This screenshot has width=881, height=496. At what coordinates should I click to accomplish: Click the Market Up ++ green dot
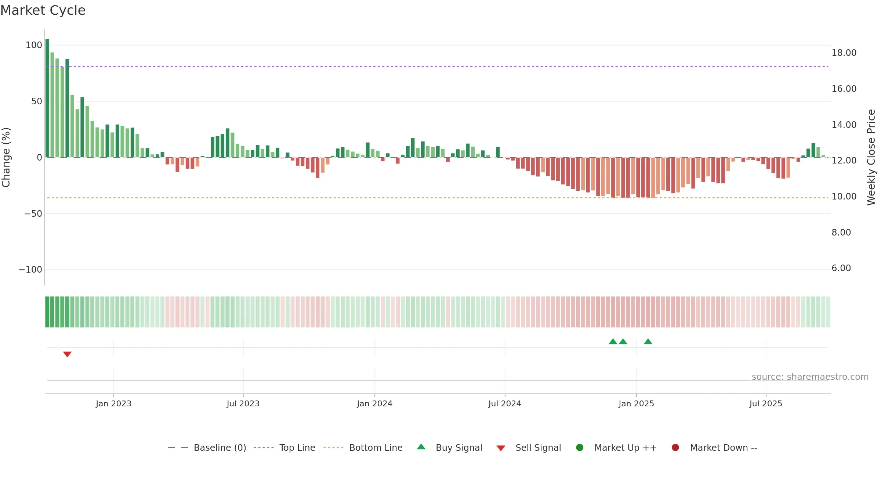coord(580,448)
